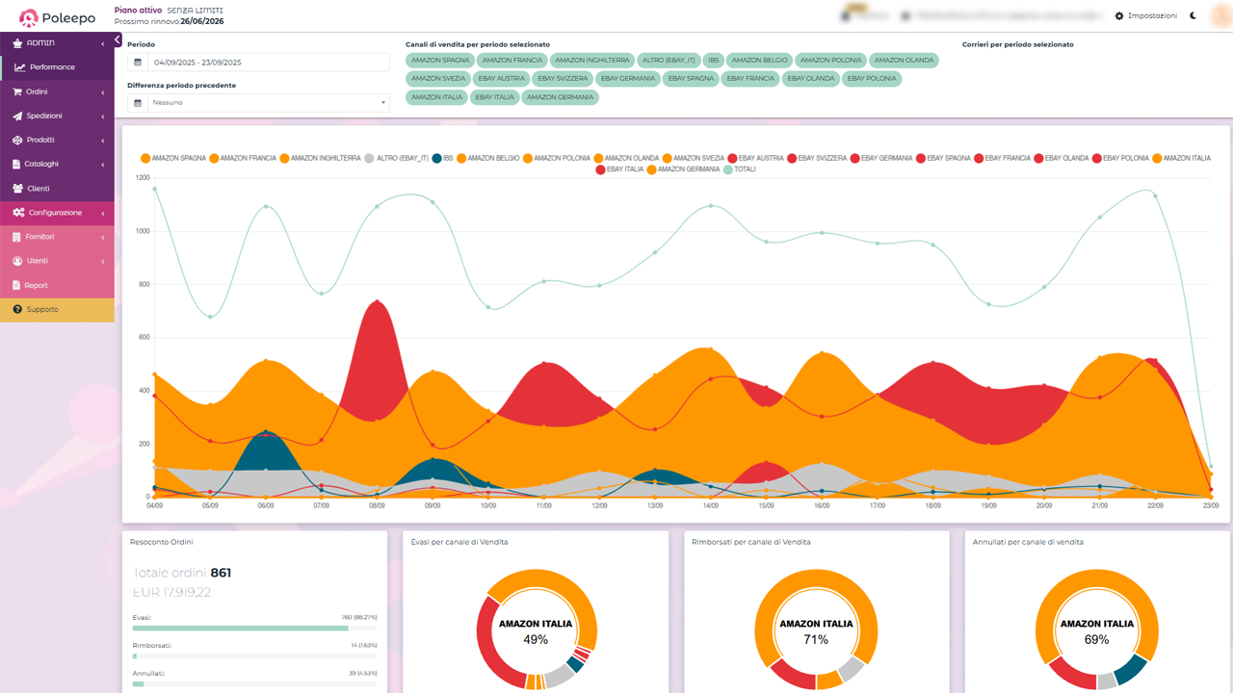Image resolution: width=1233 pixels, height=693 pixels.
Task: Click the Performance line-chart icon in sidebar
Action: tap(19, 67)
